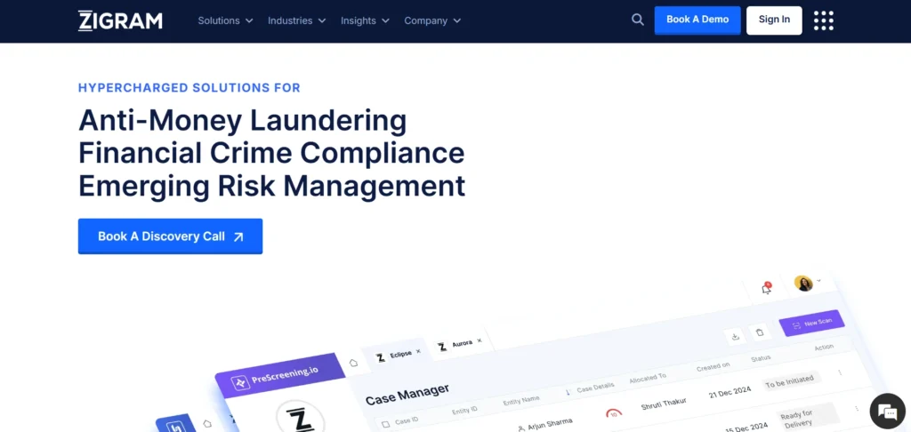The height and width of the screenshot is (432, 911).
Task: Expand the Insights menu
Action: (x=365, y=20)
